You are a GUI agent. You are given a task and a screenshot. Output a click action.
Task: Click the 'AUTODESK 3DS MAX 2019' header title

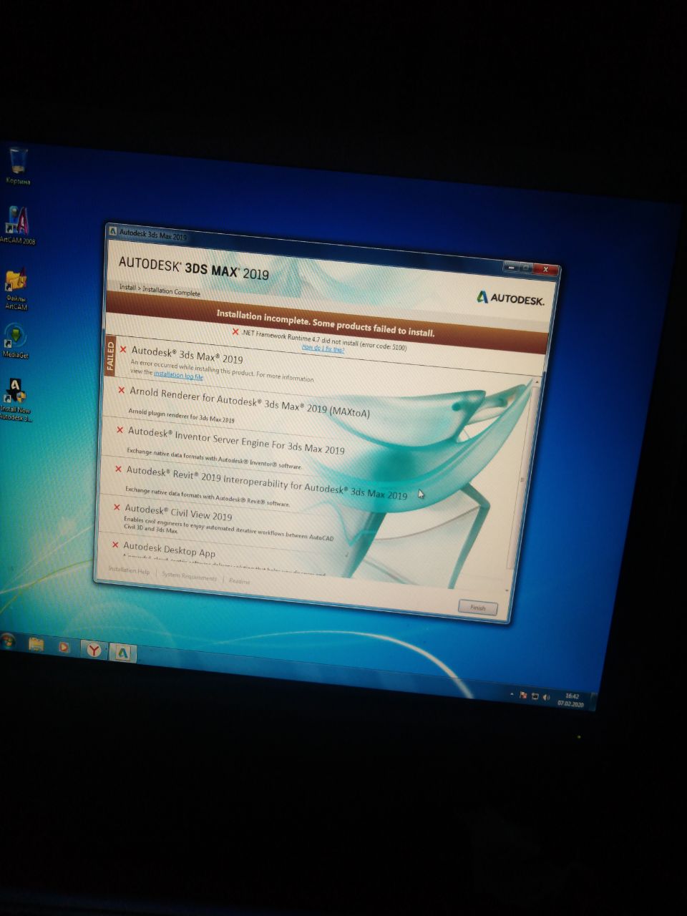pos(194,268)
